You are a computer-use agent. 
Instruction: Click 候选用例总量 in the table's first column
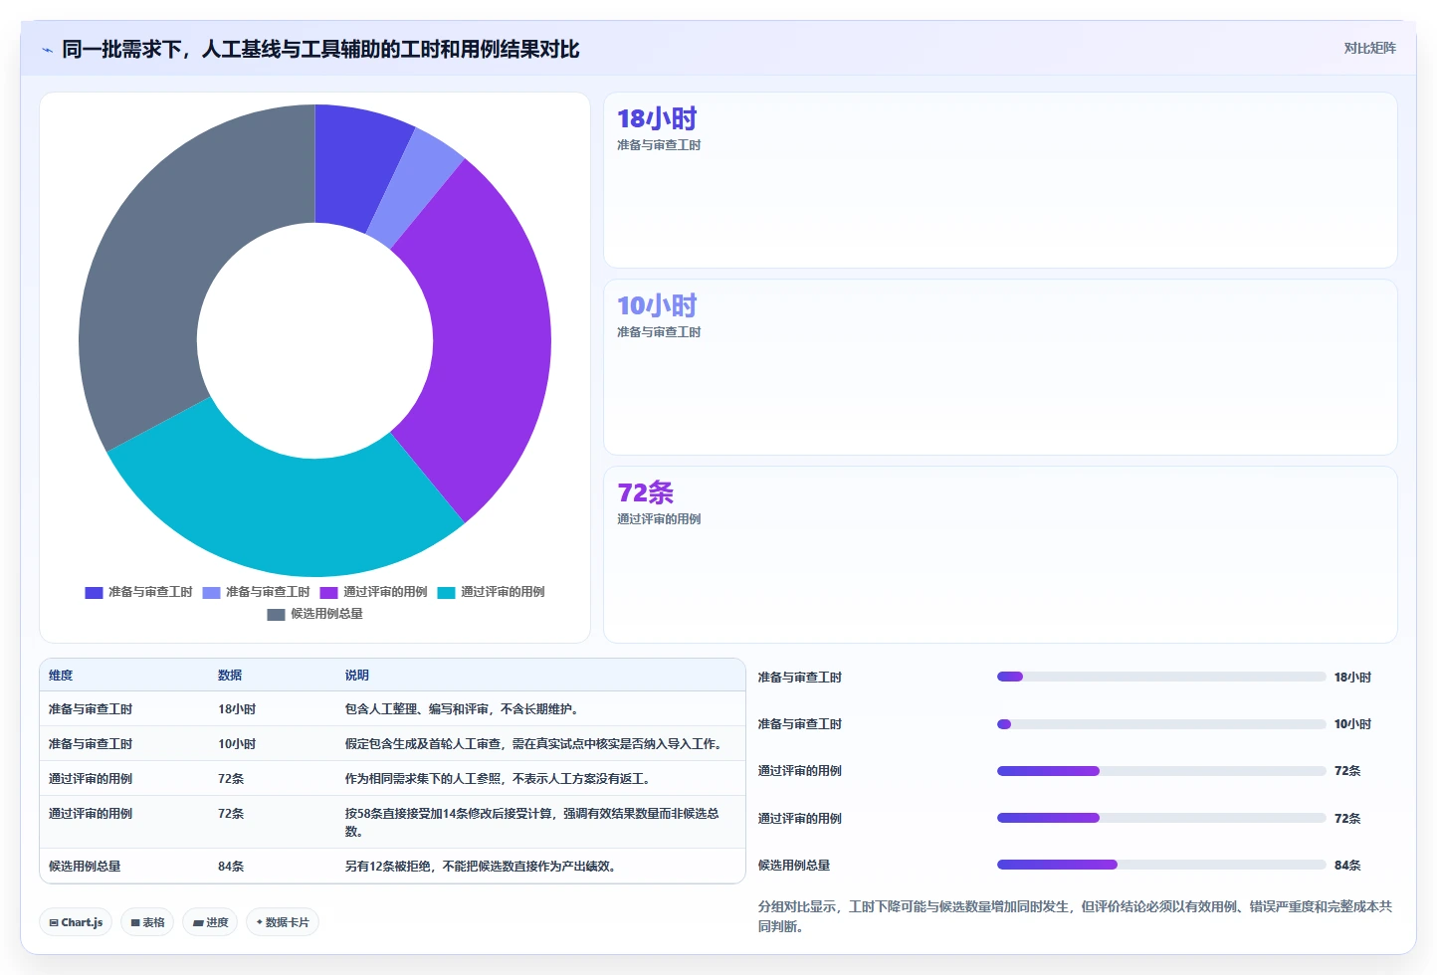coord(85,867)
